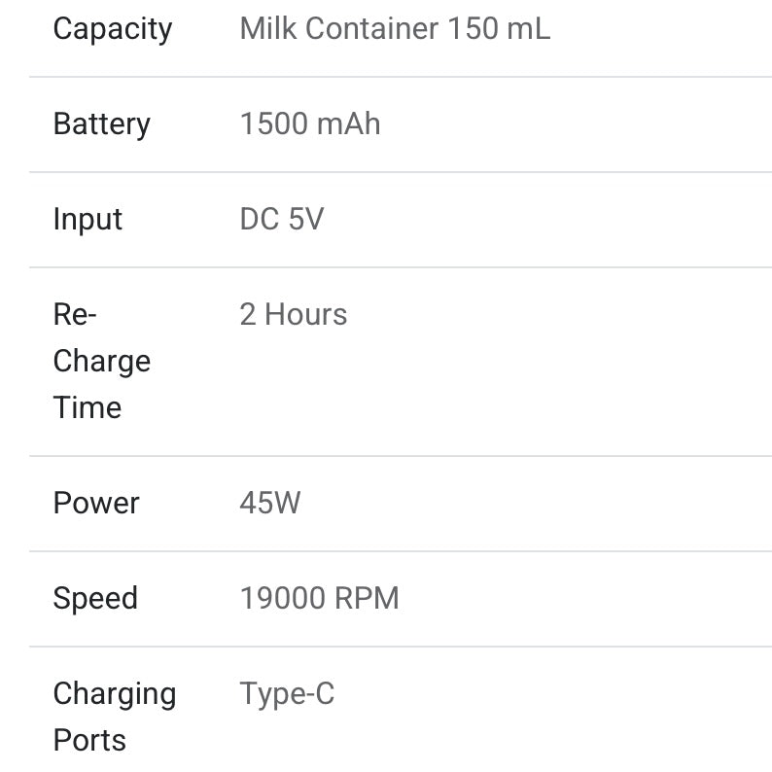This screenshot has height=772, width=772.
Task: Click the Battery row label
Action: (101, 124)
